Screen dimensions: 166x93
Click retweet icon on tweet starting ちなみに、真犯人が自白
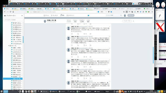(78, 45)
